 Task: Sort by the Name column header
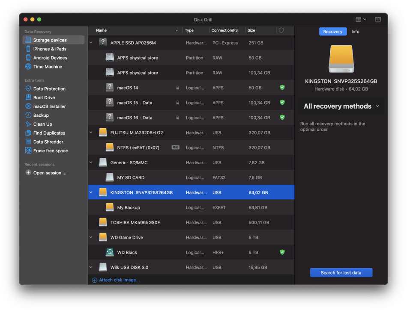pyautogui.click(x=136, y=30)
